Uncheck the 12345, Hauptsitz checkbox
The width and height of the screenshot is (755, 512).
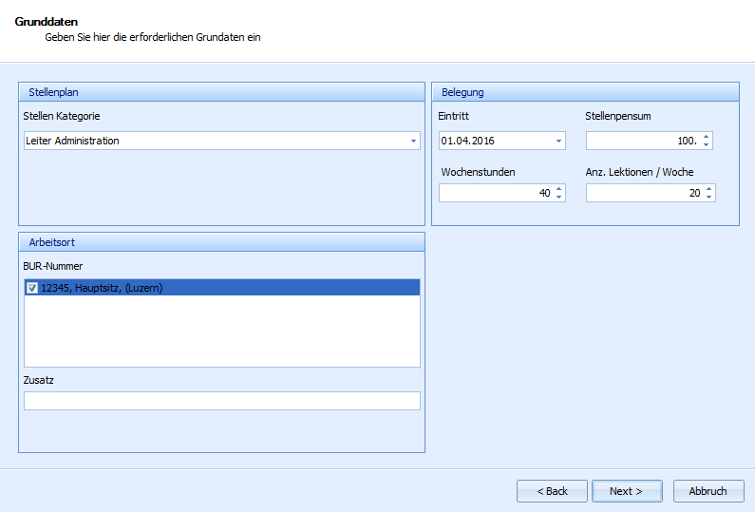tap(32, 288)
